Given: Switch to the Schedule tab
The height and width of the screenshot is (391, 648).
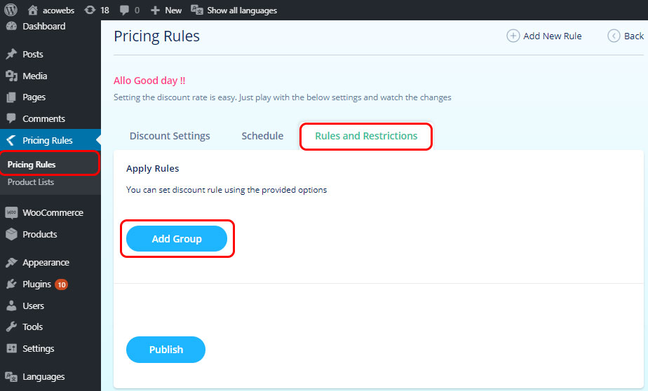Looking at the screenshot, I should tap(262, 136).
